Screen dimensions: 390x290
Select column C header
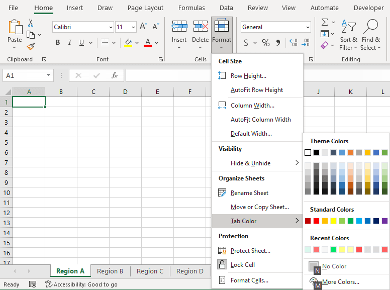pos(93,92)
